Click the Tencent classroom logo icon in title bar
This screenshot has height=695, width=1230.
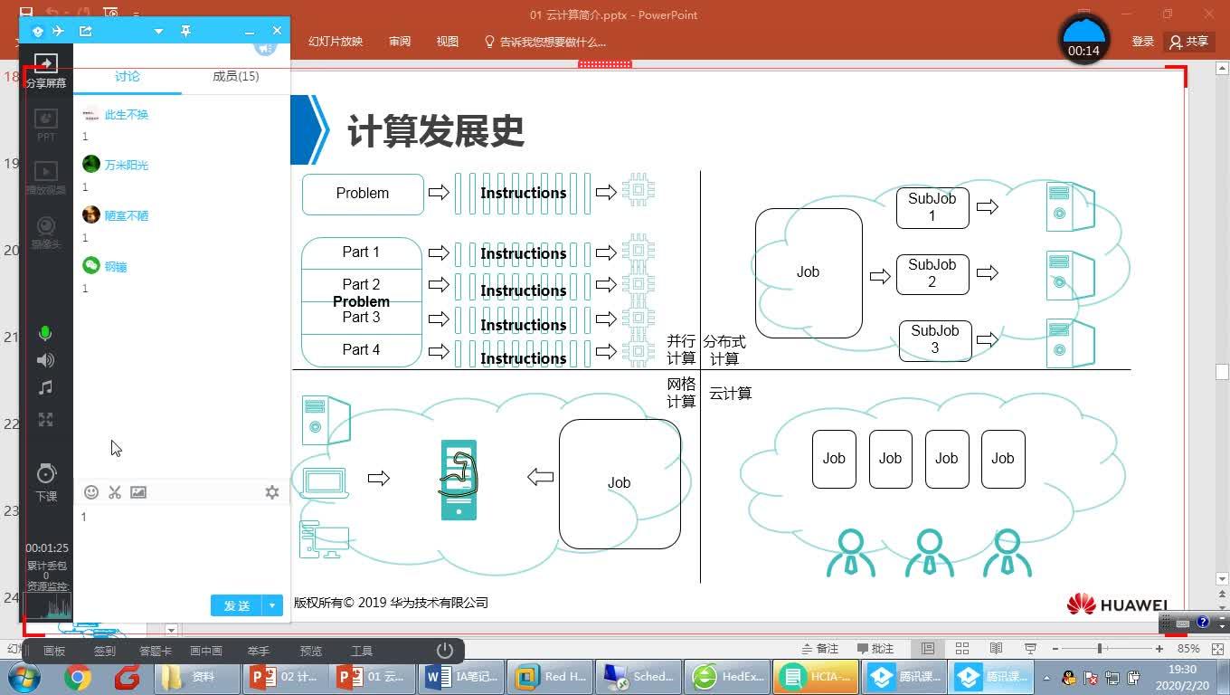38,31
